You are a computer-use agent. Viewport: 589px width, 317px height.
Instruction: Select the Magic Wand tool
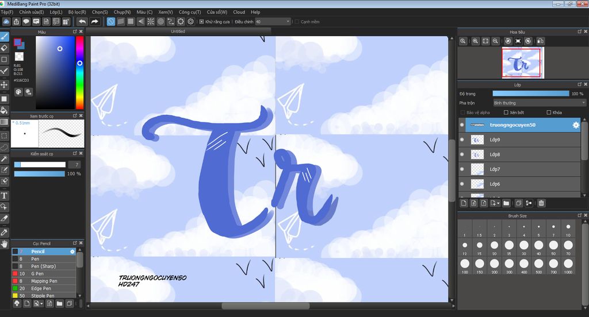tap(4, 158)
